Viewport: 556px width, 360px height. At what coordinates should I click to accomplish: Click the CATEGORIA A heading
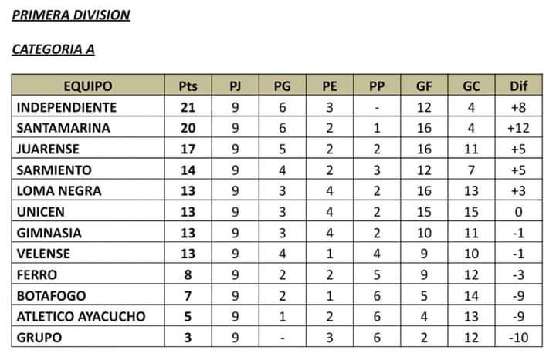point(53,49)
